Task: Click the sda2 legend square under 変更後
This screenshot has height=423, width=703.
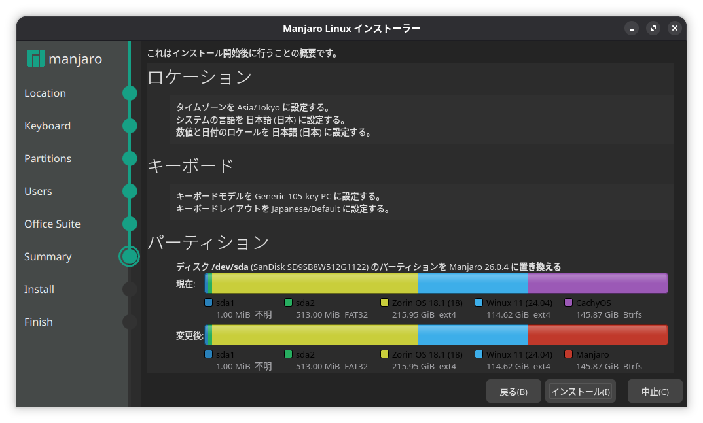Action: 288,354
